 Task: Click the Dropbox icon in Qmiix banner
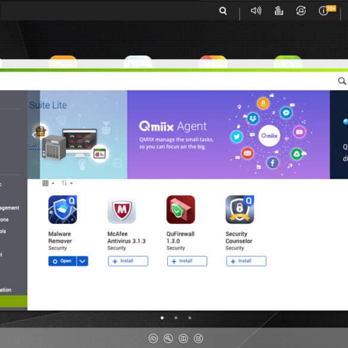coord(253,118)
